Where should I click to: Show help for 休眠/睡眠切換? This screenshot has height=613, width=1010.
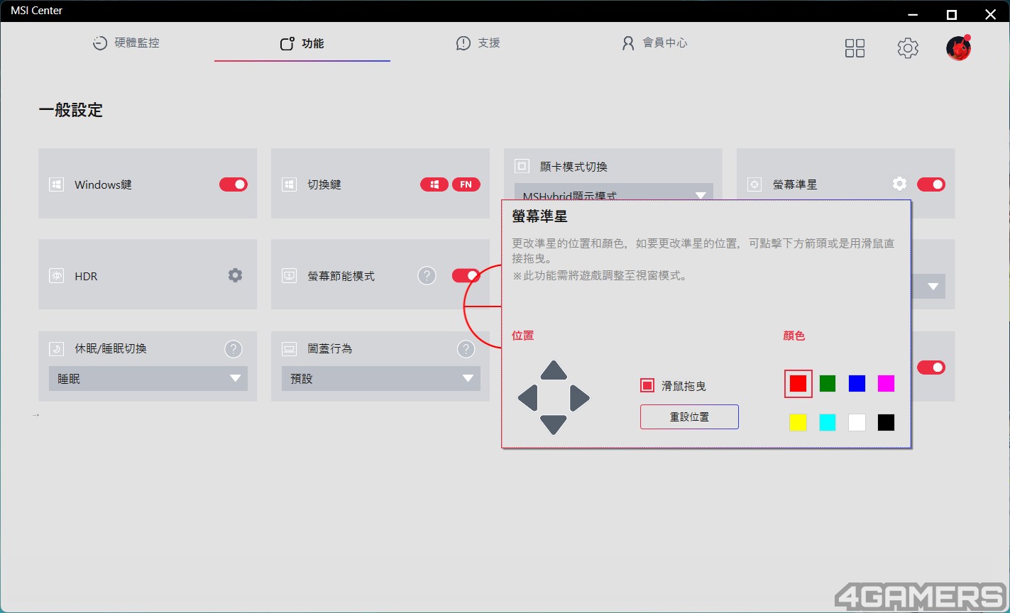point(233,348)
